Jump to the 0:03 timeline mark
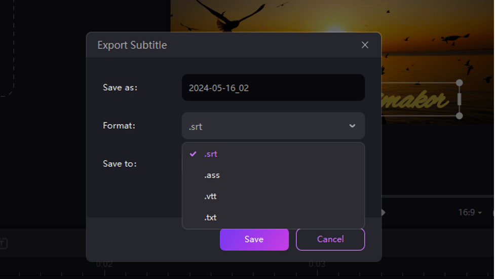495x279 pixels. point(317,264)
